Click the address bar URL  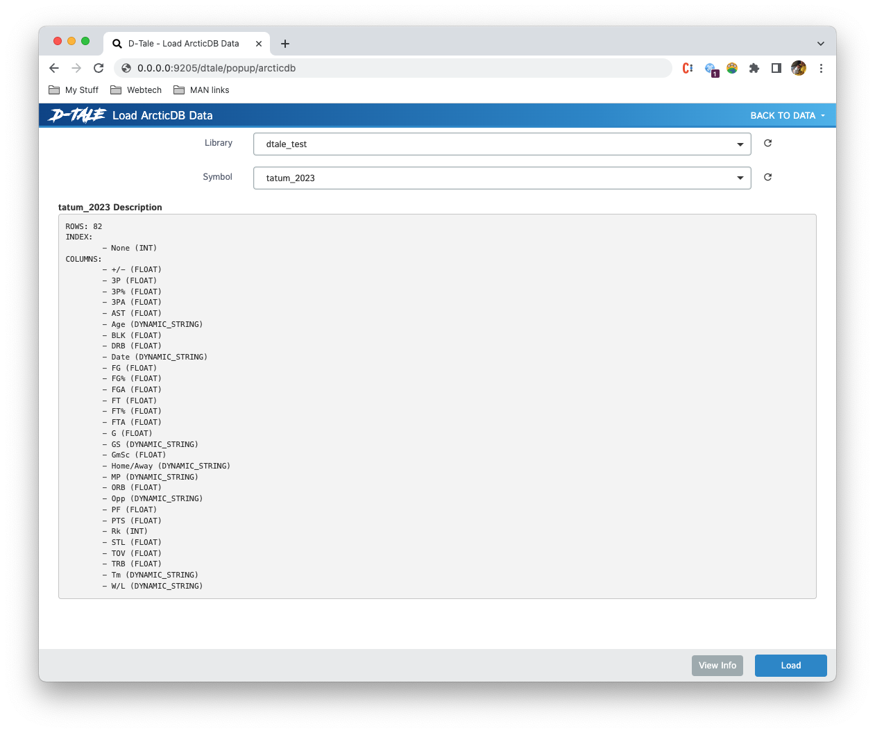click(x=216, y=68)
